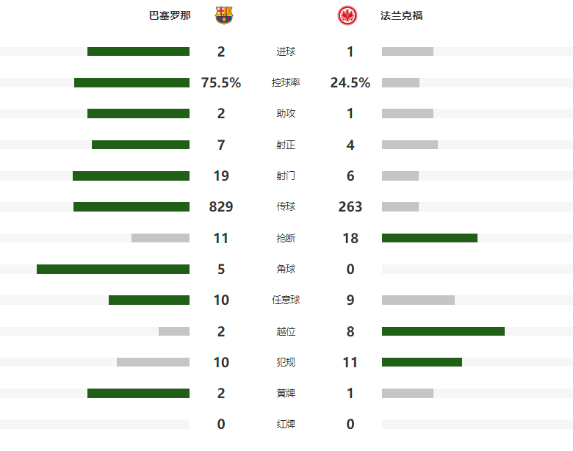Screen dimensions: 573x451
Task: Click Barcelona's green possession bar
Action: tap(131, 82)
